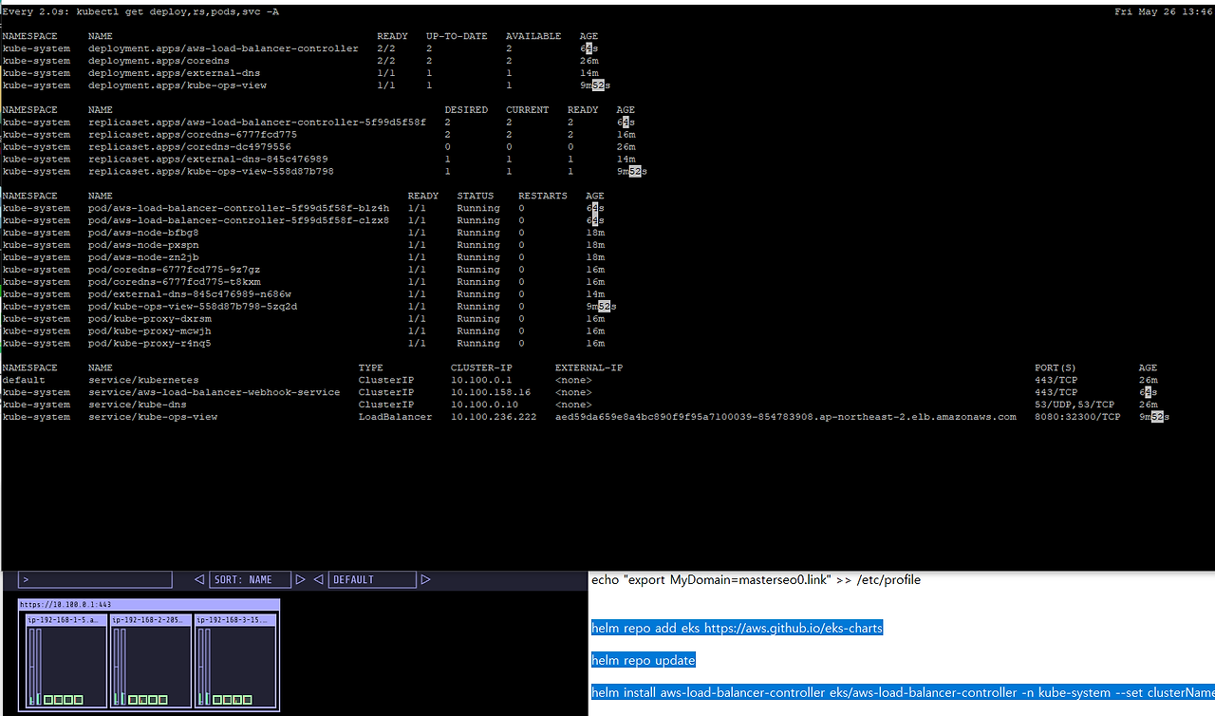This screenshot has height=716, width=1215.
Task: Click the 'default' namespace entry
Action: coord(24,380)
